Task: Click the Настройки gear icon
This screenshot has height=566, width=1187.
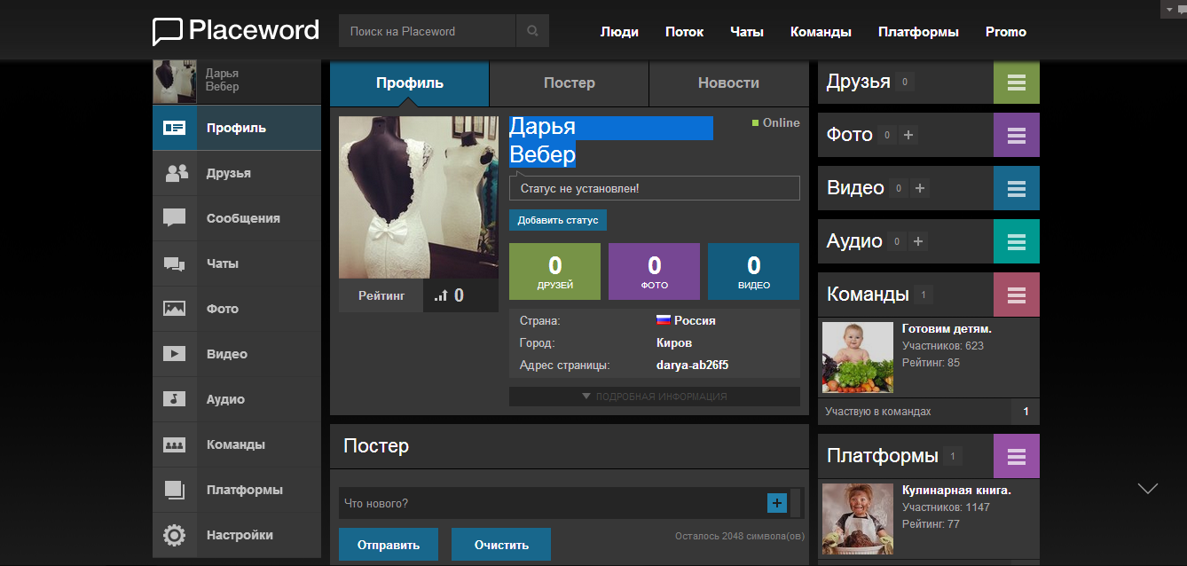Action: 175,535
